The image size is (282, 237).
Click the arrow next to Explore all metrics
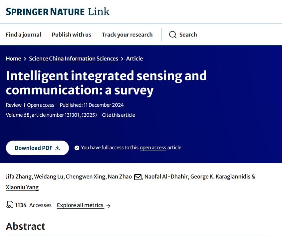pyautogui.click(x=108, y=205)
